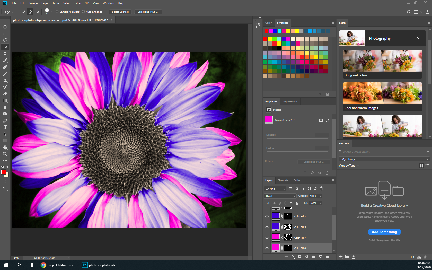This screenshot has height=270, width=432.
Task: Select the Eyedropper tool
Action: point(5,60)
